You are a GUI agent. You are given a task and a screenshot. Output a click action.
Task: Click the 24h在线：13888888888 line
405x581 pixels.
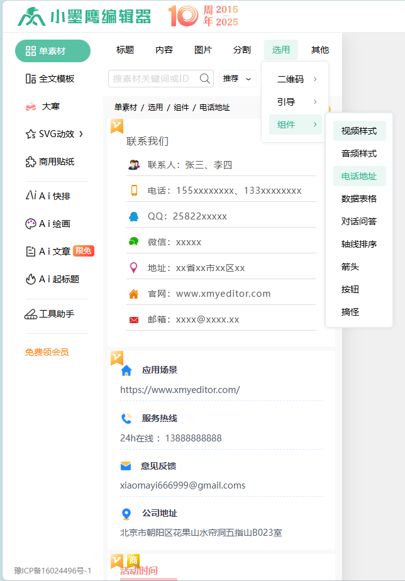coord(171,438)
